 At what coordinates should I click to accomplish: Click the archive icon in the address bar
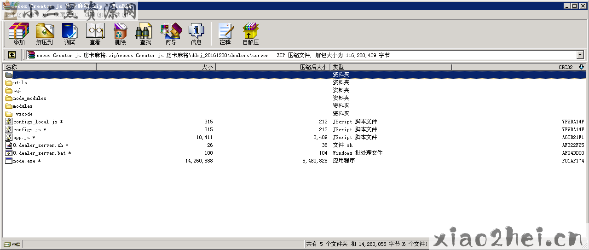[31, 55]
